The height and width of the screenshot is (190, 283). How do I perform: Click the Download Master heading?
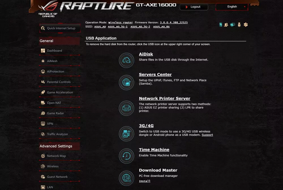click(x=158, y=170)
